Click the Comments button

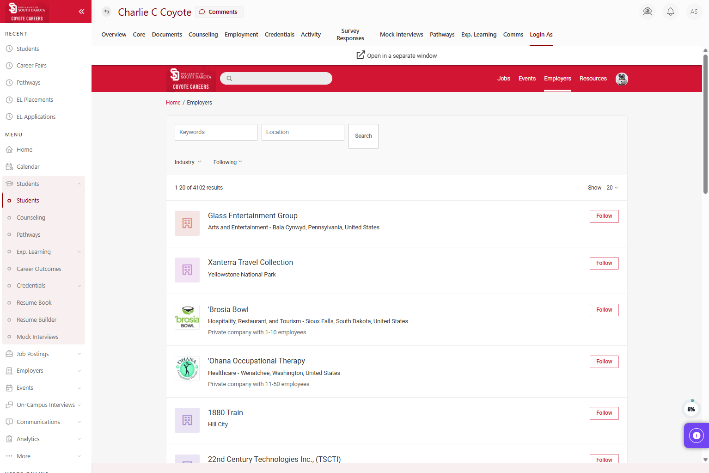tap(219, 12)
